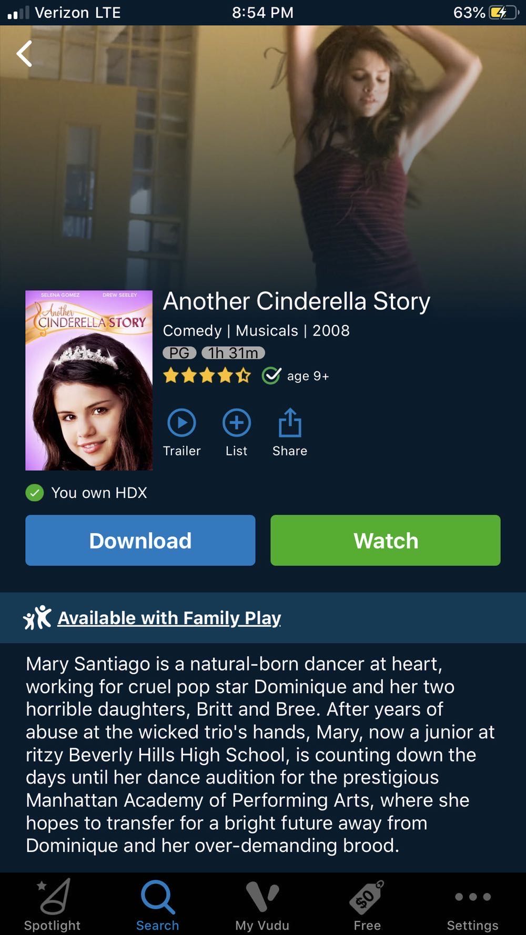
Task: Tap the Share icon
Action: (290, 423)
